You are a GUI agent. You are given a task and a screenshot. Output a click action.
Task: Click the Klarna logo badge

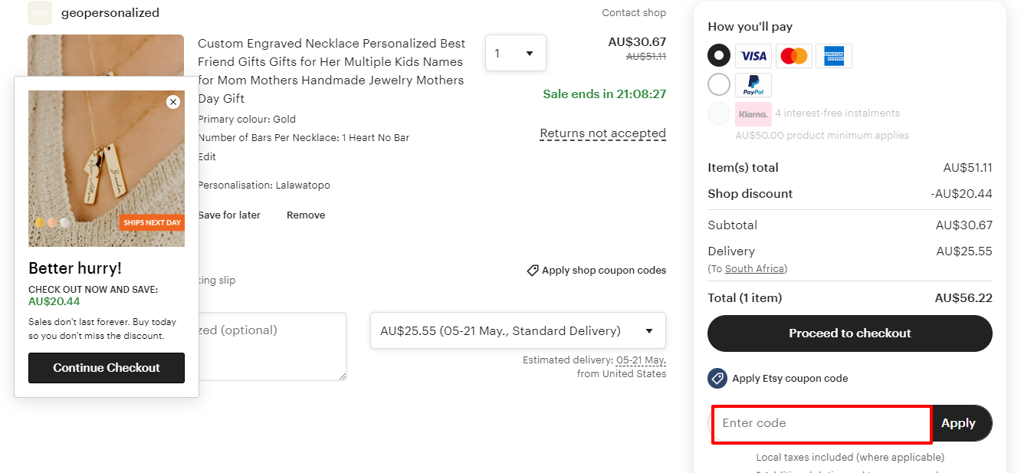tap(753, 114)
